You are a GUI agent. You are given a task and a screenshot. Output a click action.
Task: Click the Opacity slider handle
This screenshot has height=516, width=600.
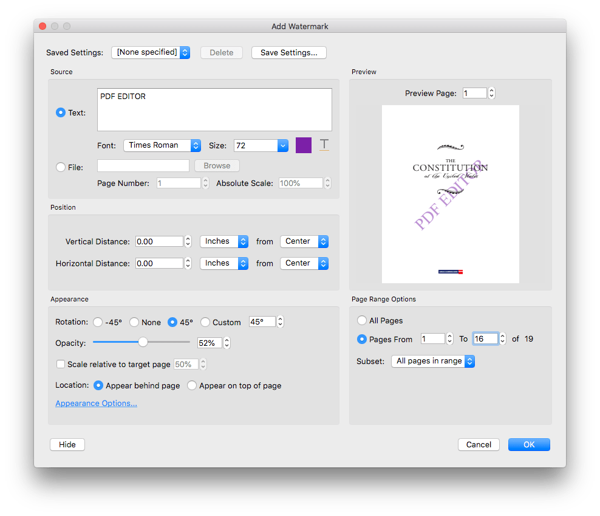(143, 342)
